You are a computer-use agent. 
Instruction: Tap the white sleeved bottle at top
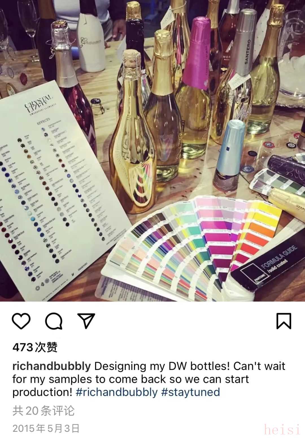click(91, 37)
